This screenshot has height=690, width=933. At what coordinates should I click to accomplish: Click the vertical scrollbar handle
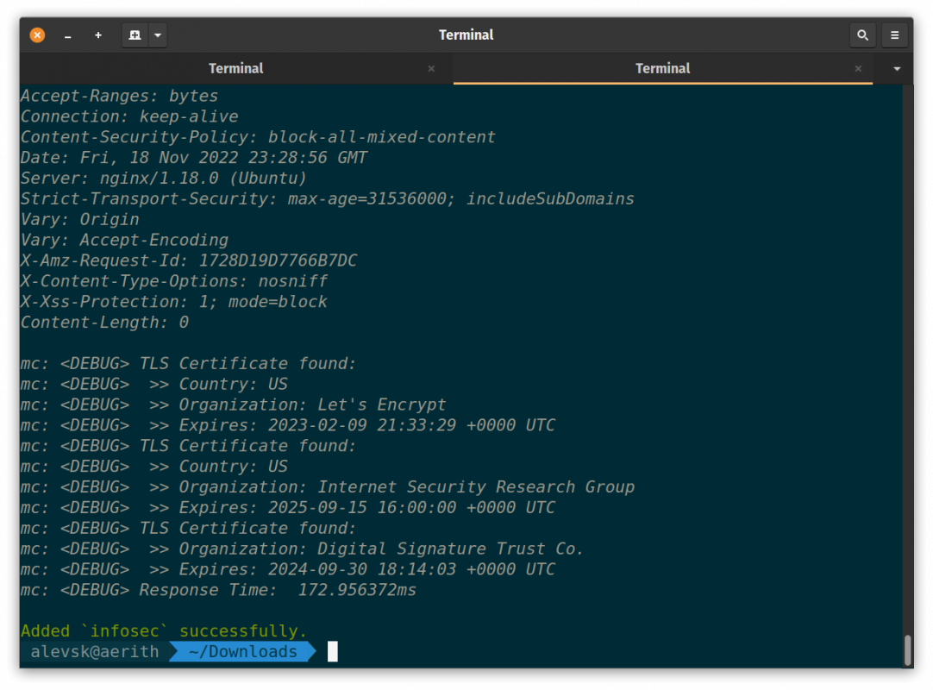pyautogui.click(x=907, y=650)
